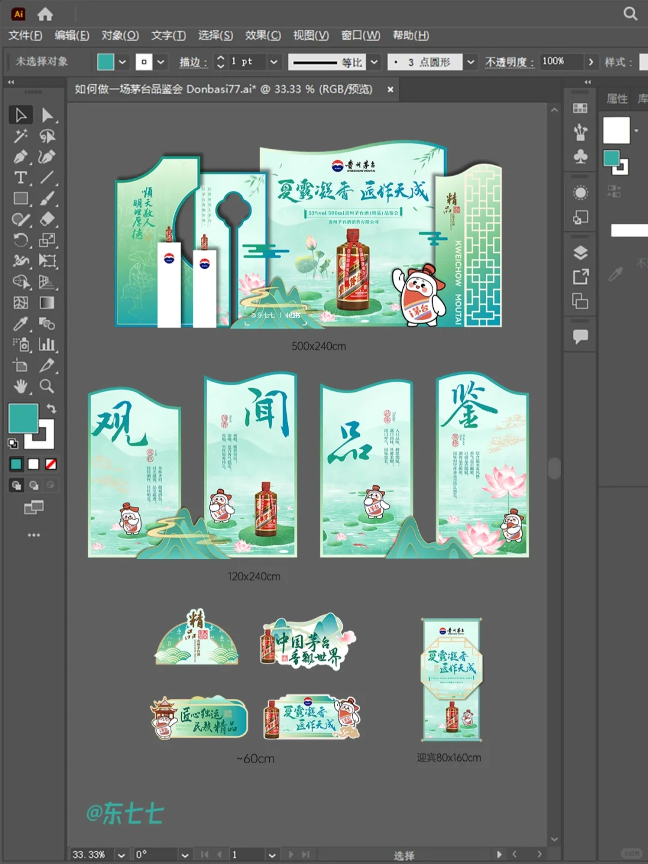Select the Selection tool (black arrow)
Screen dimensions: 648x864
coord(20,115)
